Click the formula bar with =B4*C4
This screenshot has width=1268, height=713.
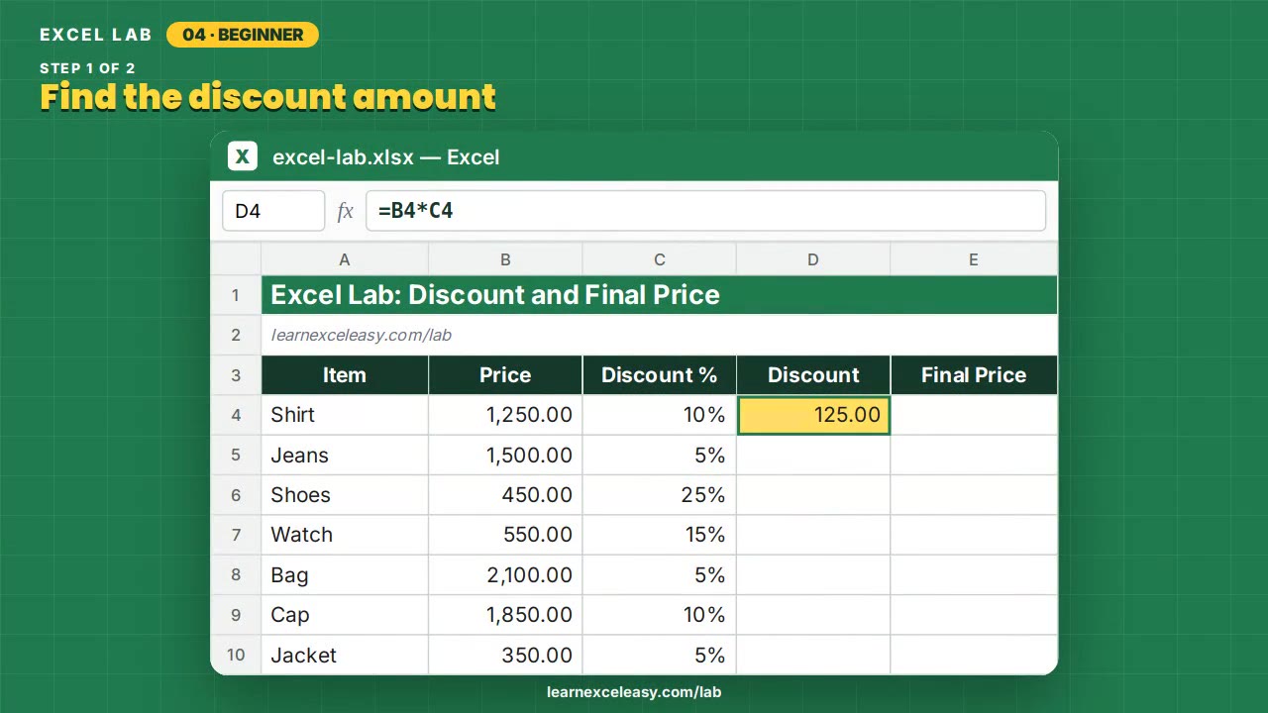click(x=705, y=211)
